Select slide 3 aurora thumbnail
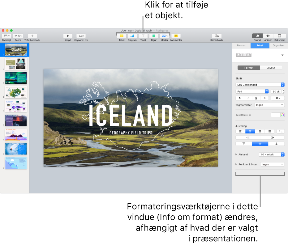Image resolution: width=288 pixels, height=245 pixels. (x=16, y=78)
